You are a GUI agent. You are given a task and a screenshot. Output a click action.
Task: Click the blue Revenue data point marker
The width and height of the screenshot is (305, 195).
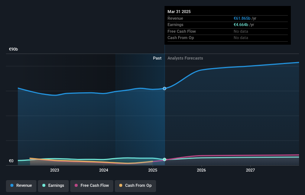click(165, 89)
